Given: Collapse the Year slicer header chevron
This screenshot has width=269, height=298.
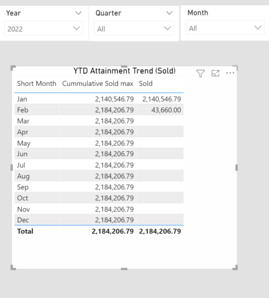Looking at the screenshot, I should 79,13.
